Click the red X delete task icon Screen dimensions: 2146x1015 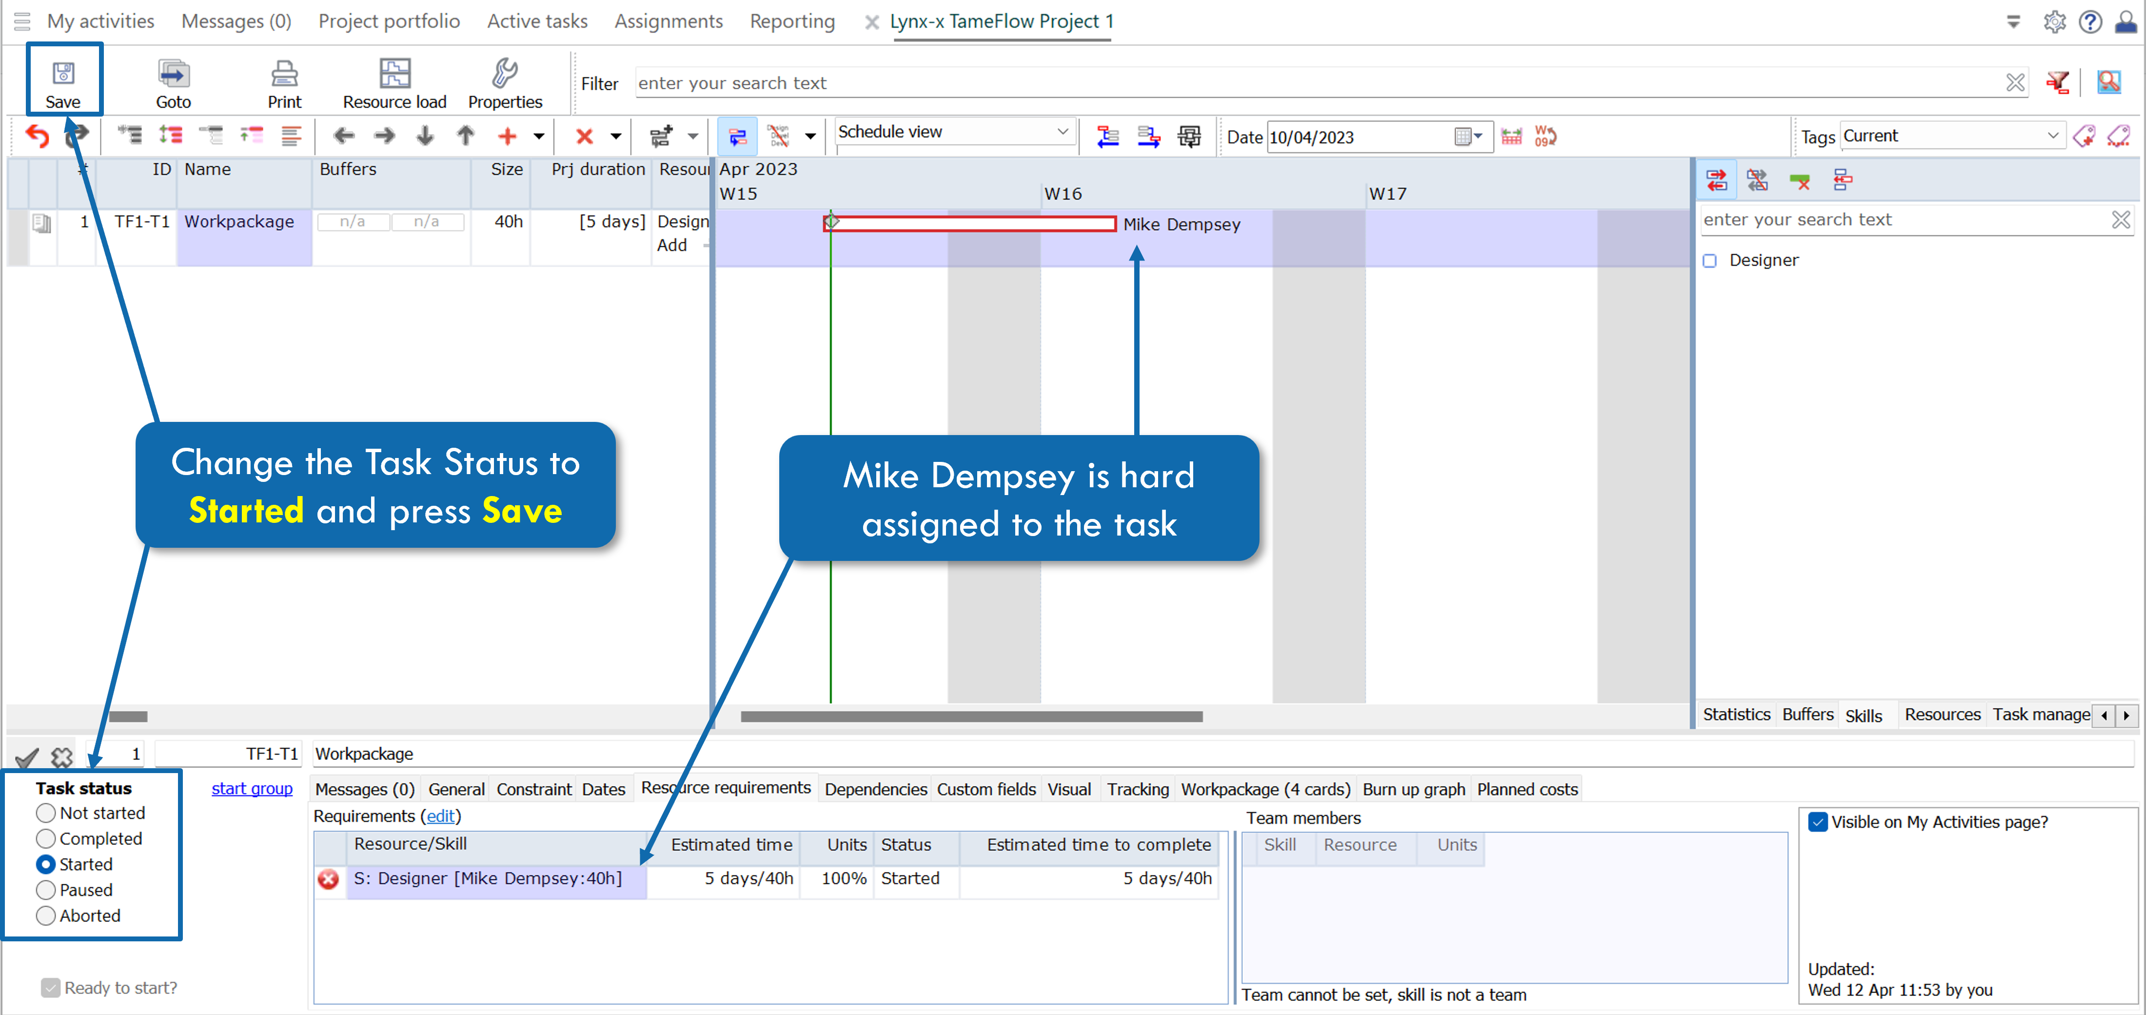click(585, 136)
